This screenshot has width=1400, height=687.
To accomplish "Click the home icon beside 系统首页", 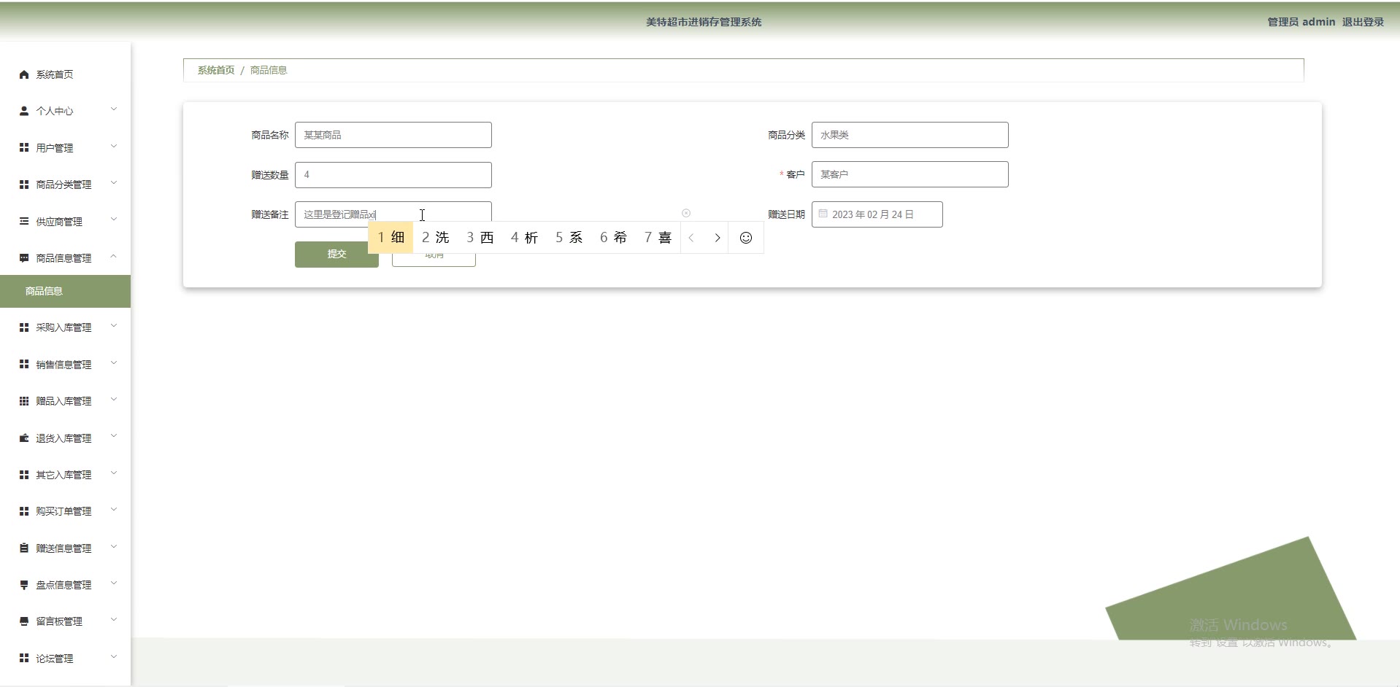I will coord(24,74).
